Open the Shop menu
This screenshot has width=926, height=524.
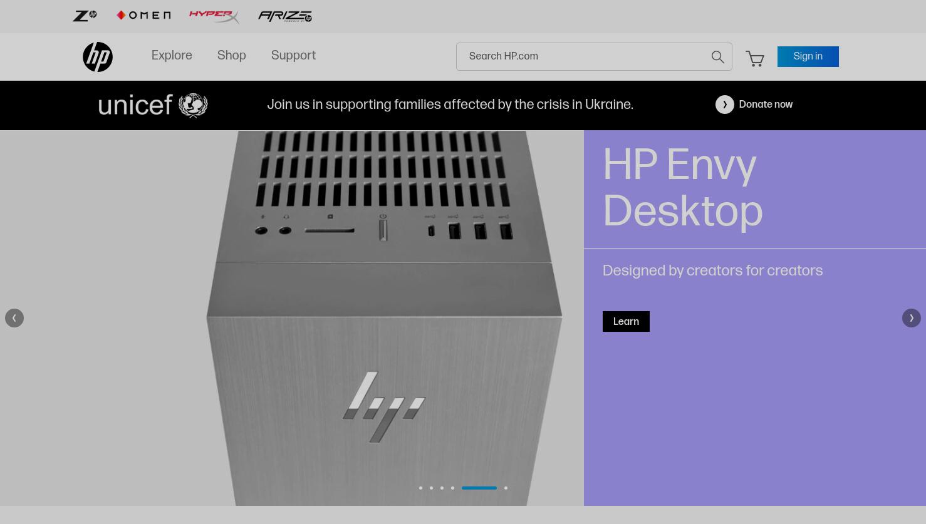[x=232, y=56]
